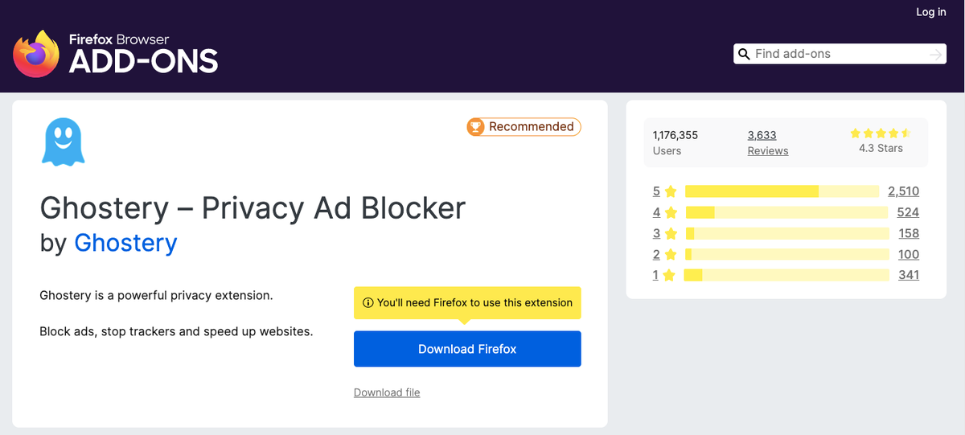Image resolution: width=965 pixels, height=435 pixels.
Task: Click the Download Firefox button
Action: (467, 349)
